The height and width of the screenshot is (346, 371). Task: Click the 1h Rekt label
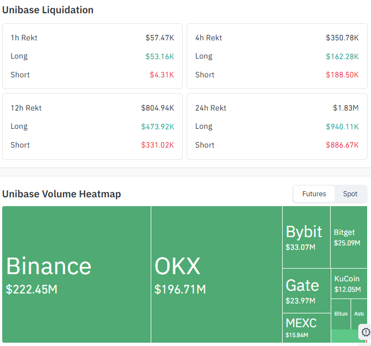24,38
